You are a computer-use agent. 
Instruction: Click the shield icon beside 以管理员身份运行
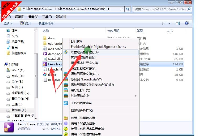tap(66, 52)
